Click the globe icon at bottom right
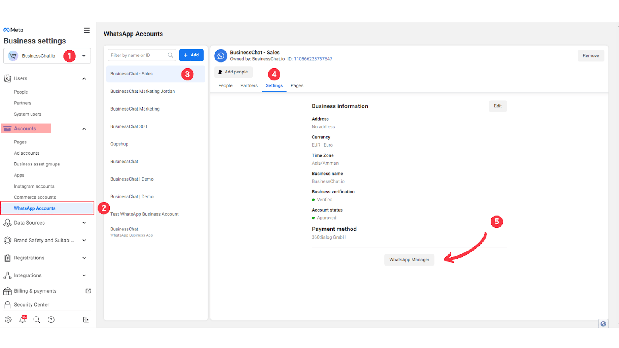This screenshot has width=619, height=348. click(603, 324)
